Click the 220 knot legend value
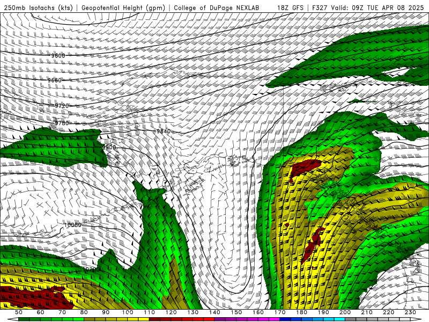Image resolution: width=429 pixels, height=322 pixels. pos(388,312)
